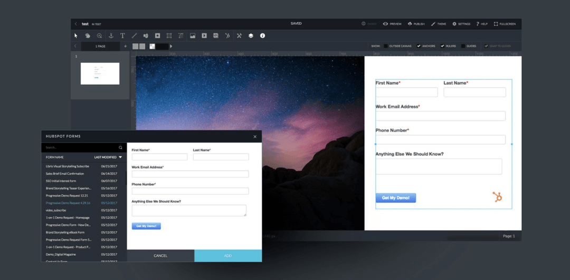The height and width of the screenshot is (280, 570).
Task: Enable the Outside Canvas checkbox
Action: [386, 46]
